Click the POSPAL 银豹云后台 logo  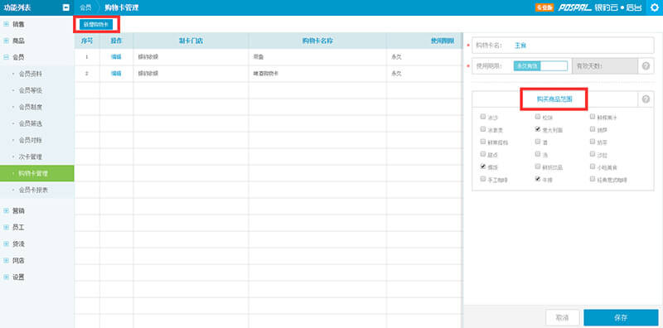point(599,7)
